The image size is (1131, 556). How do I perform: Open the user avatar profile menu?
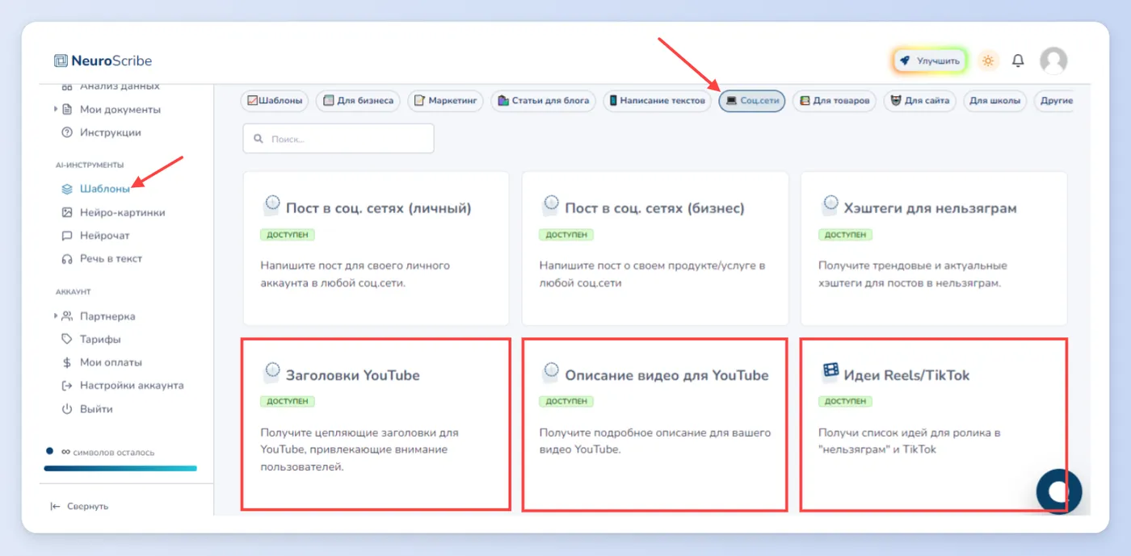coord(1053,61)
